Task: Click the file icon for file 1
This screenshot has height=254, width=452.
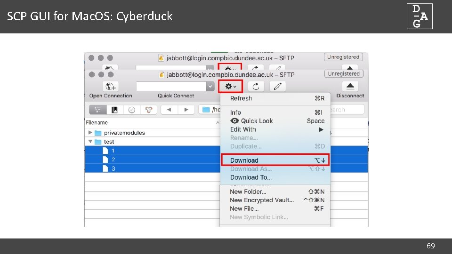Action: point(105,151)
